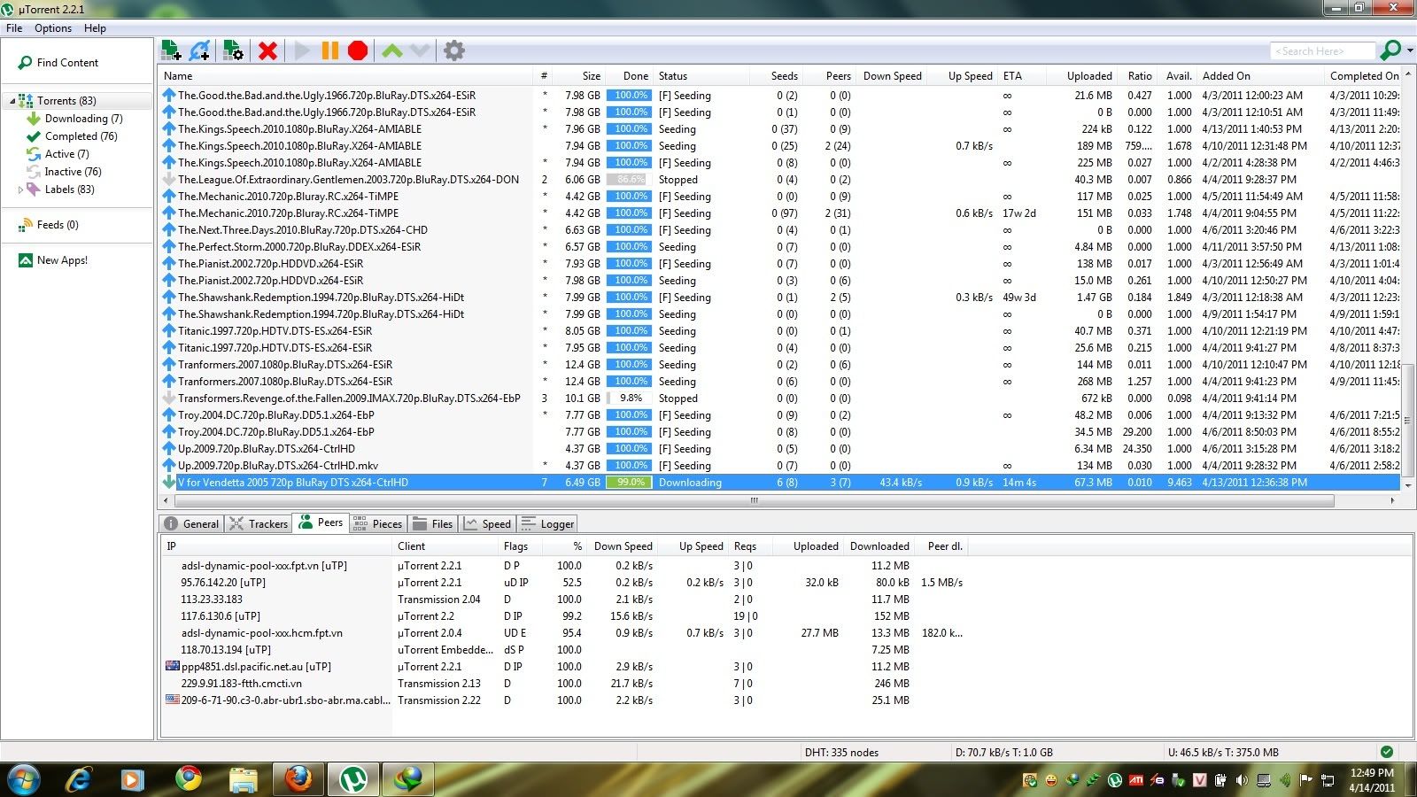The image size is (1417, 797).
Task: Open Google Chrome from taskbar
Action: click(x=188, y=779)
